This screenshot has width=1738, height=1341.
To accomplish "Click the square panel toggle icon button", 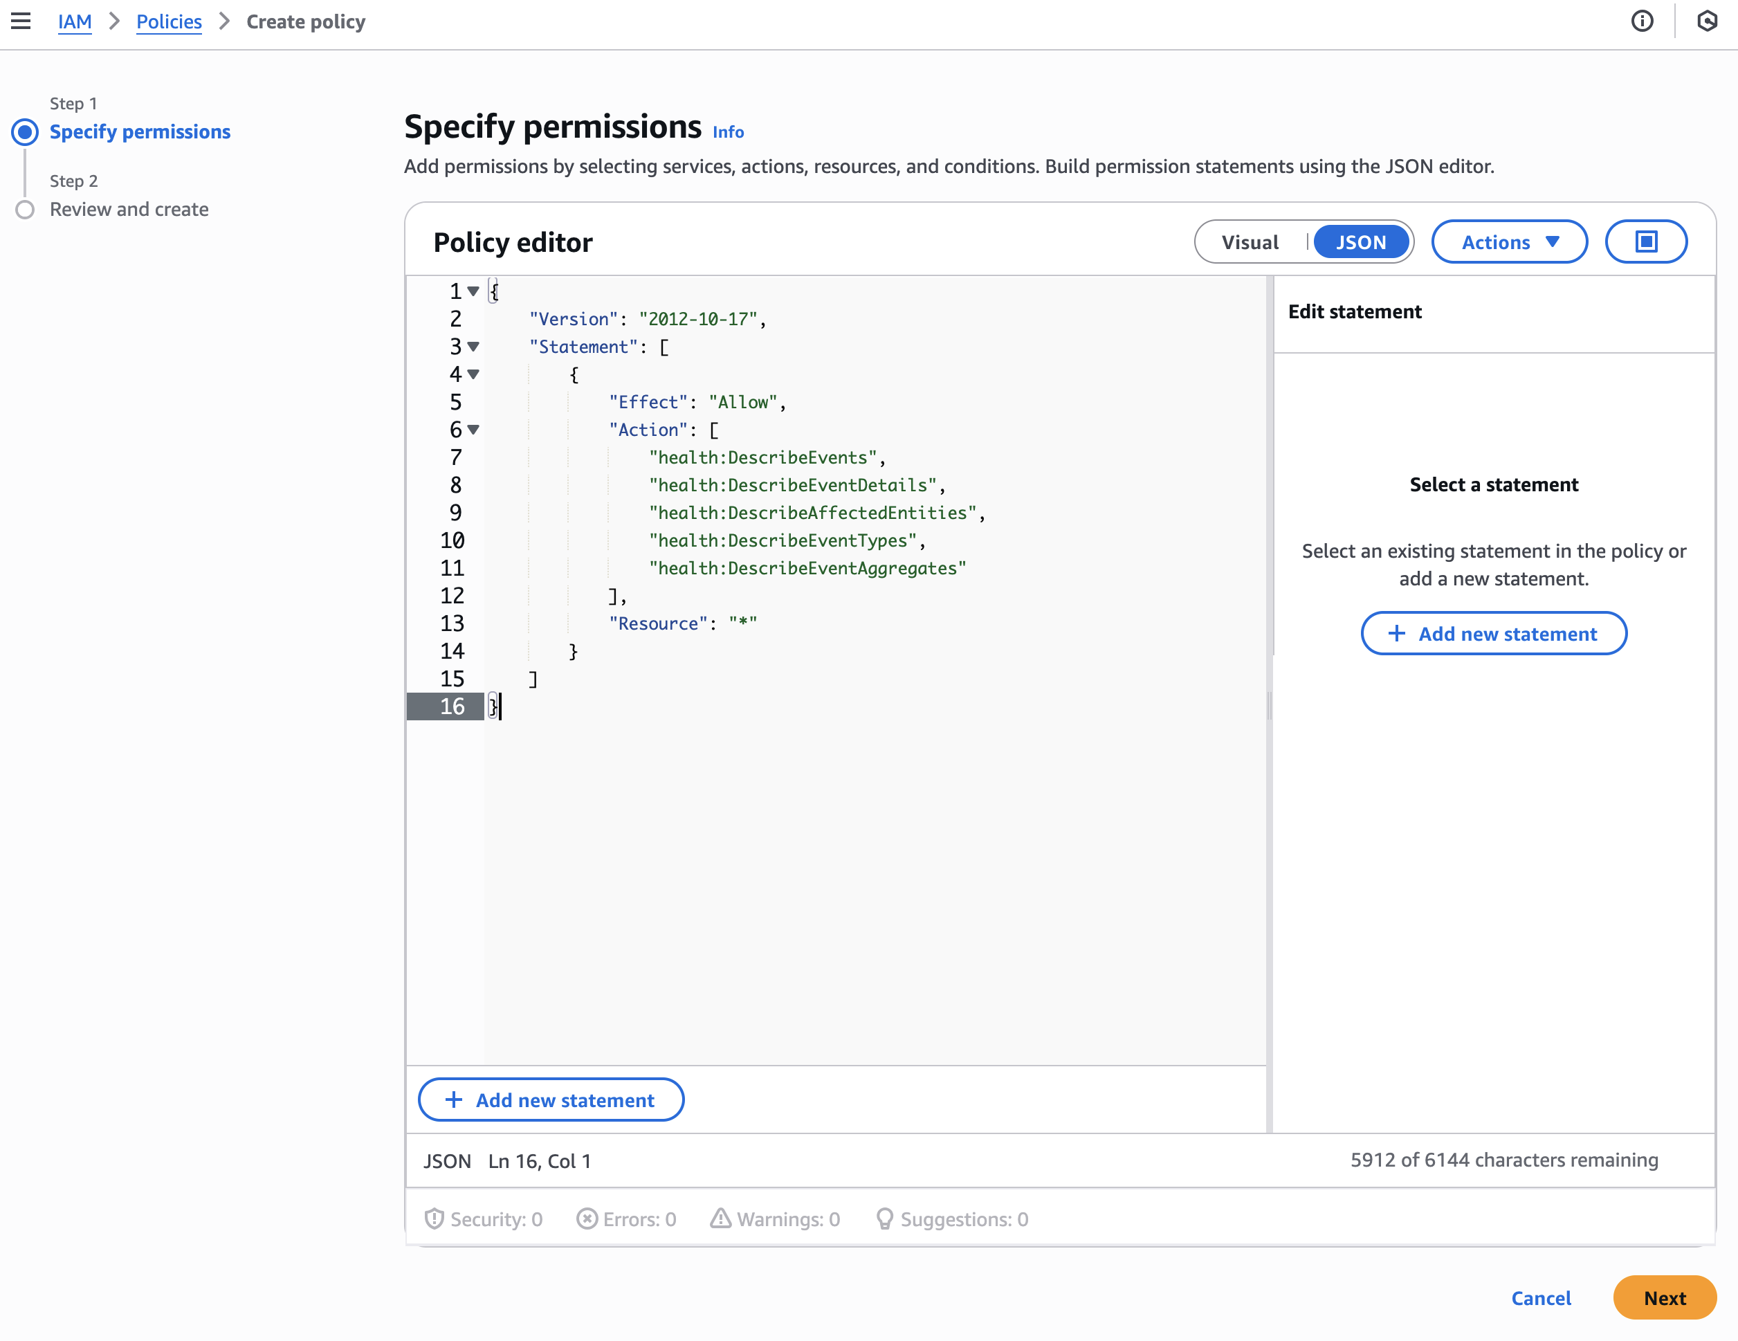I will 1646,242.
